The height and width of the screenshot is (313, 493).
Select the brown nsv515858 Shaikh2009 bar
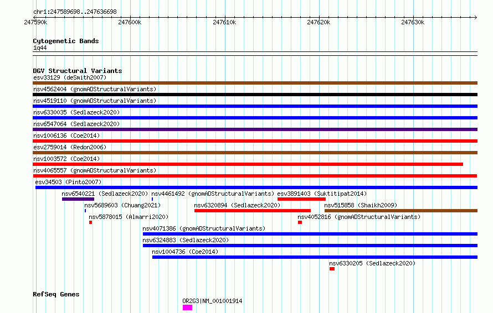tap(401, 211)
